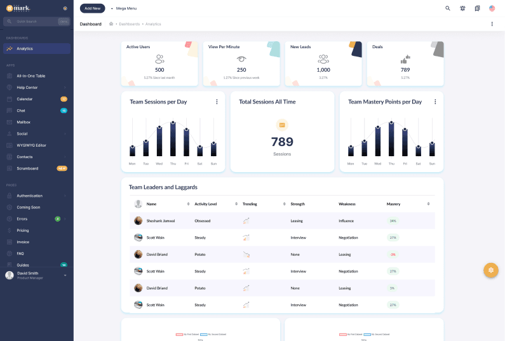Click the dashboard three-dot menu
The image size is (505, 341).
click(x=492, y=24)
